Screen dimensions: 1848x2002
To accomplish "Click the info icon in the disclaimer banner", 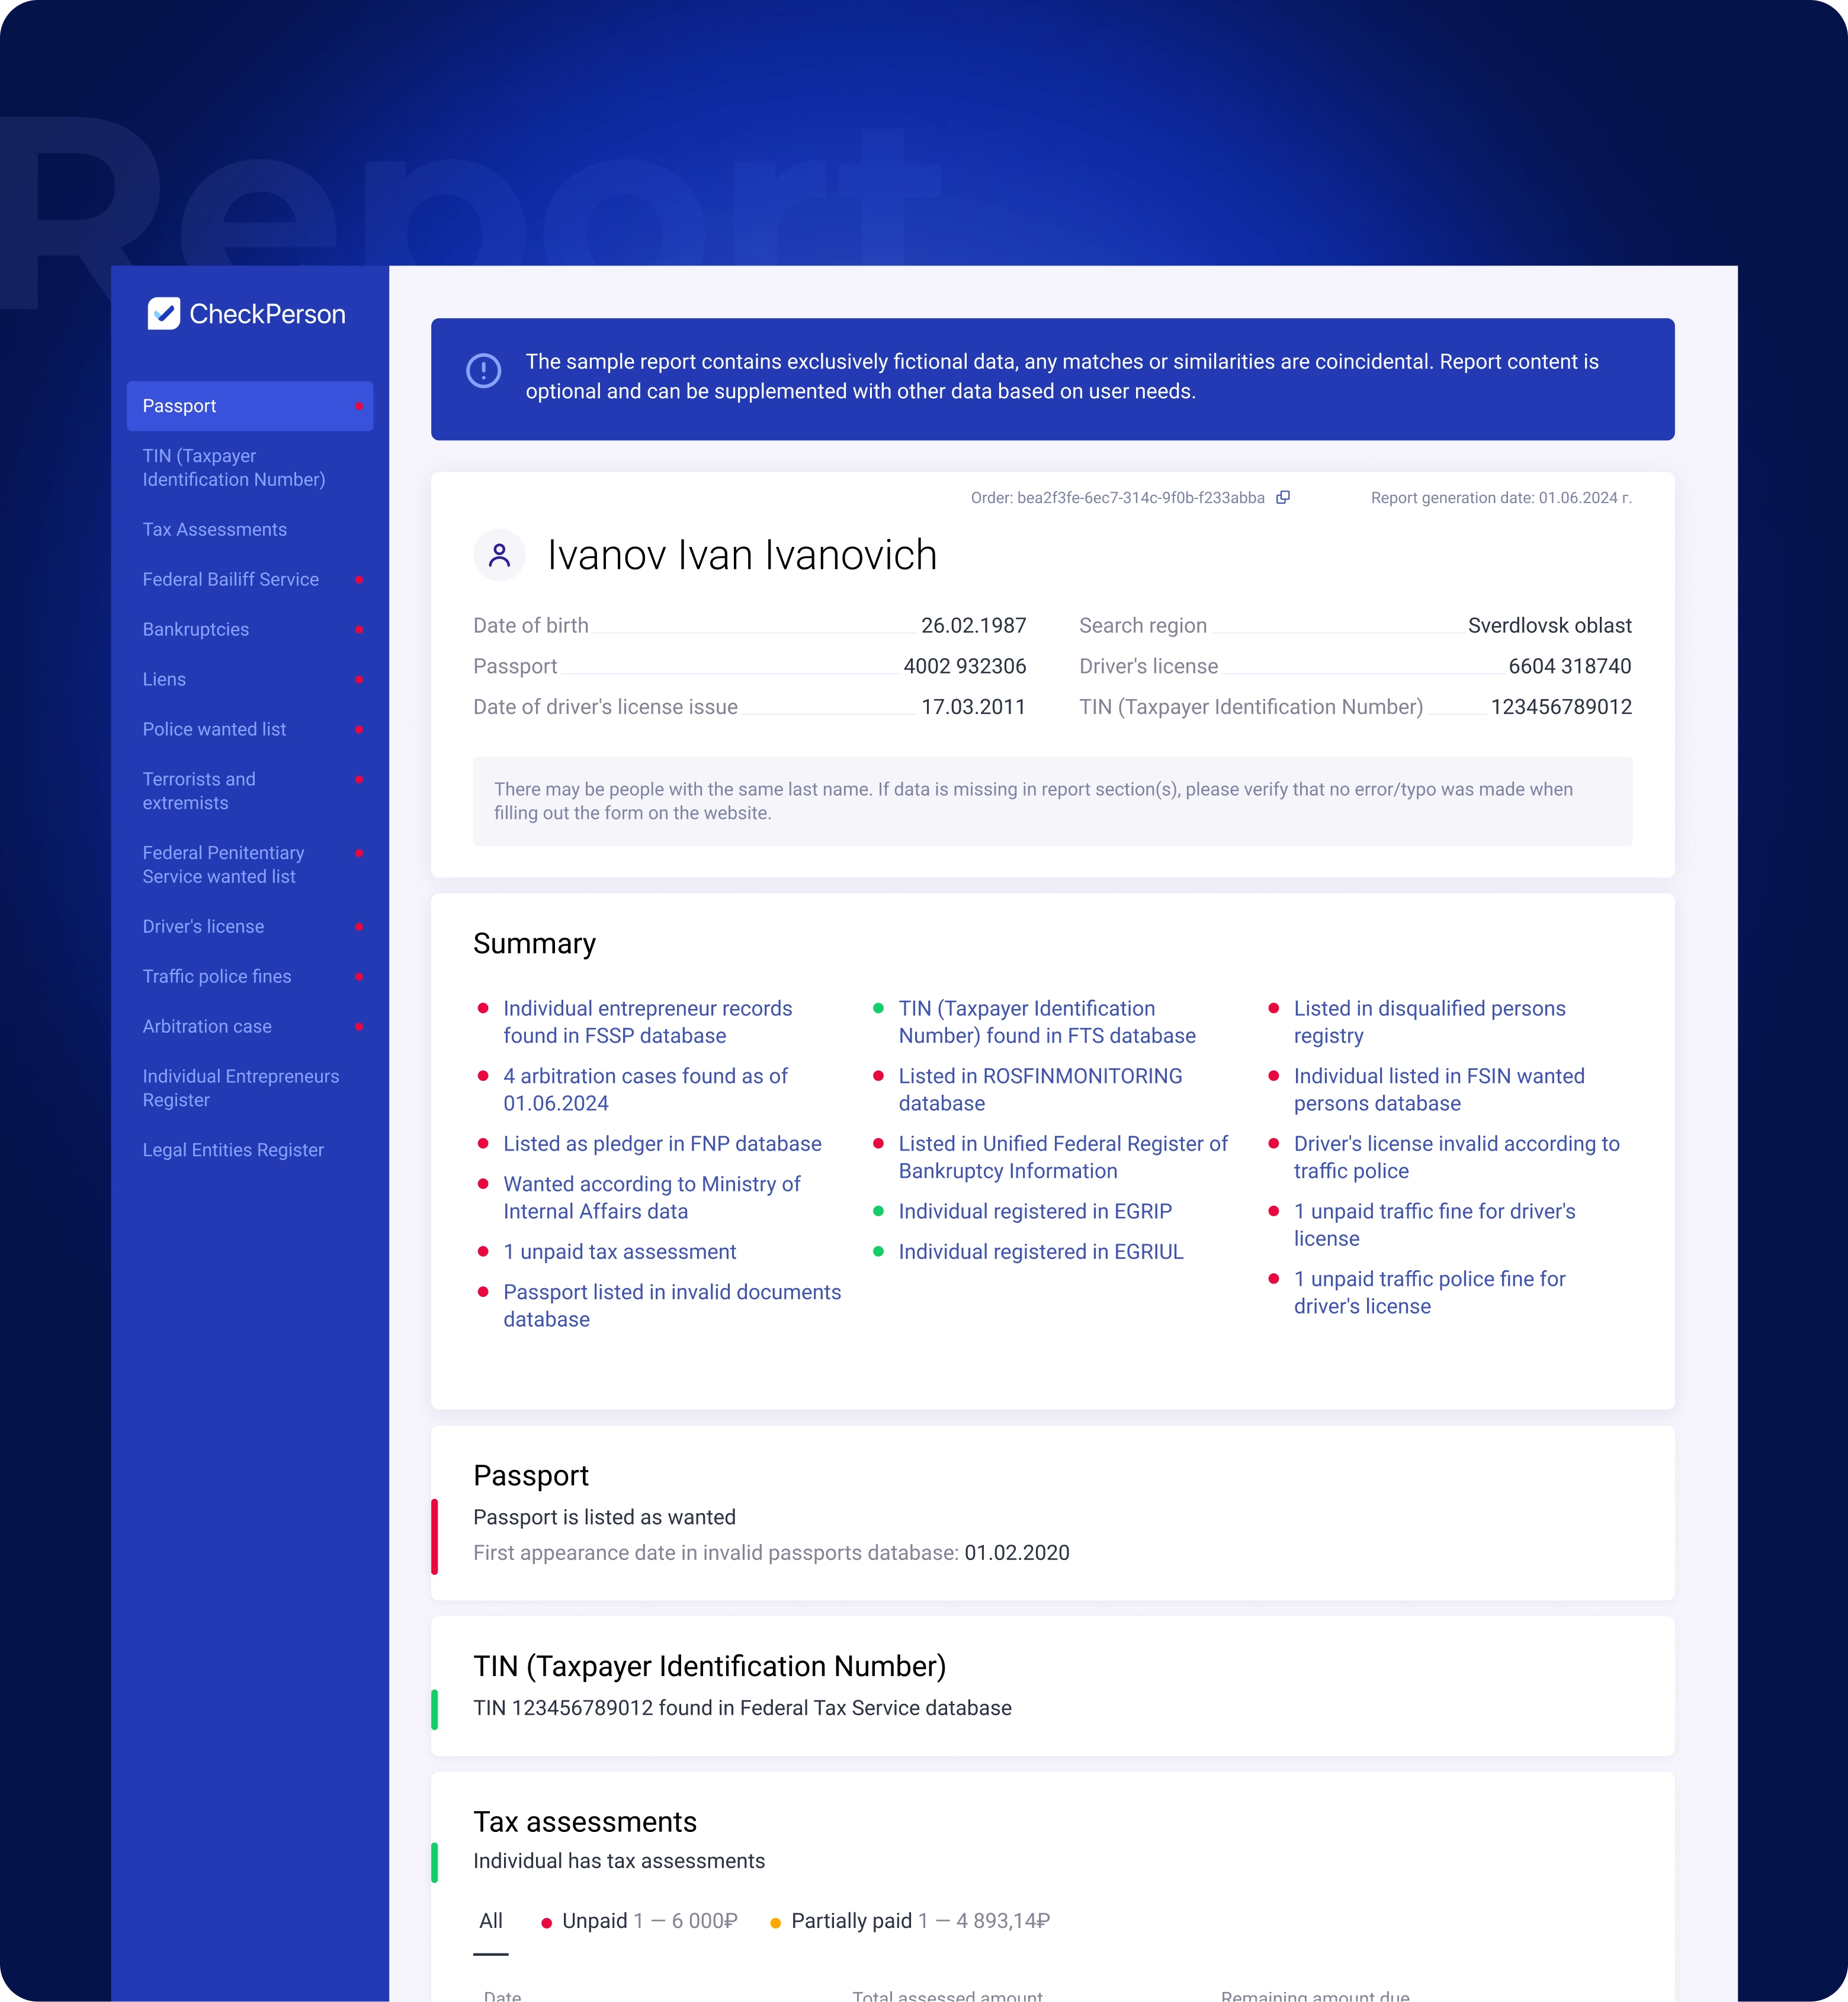I will [484, 370].
